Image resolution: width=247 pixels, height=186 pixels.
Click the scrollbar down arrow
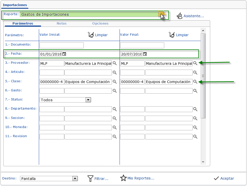203,162
